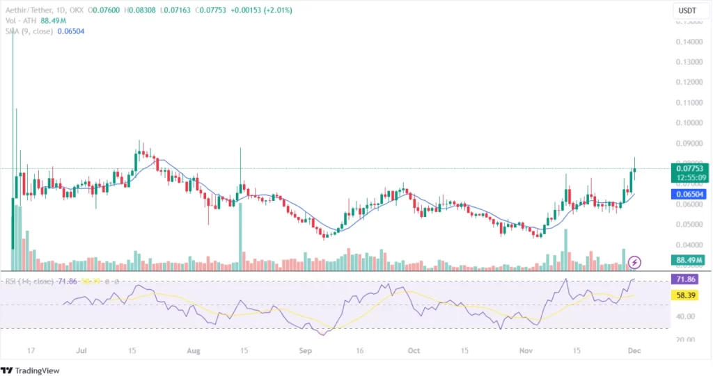The width and height of the screenshot is (713, 376).
Task: Click the TradingView logo
Action: (30, 370)
